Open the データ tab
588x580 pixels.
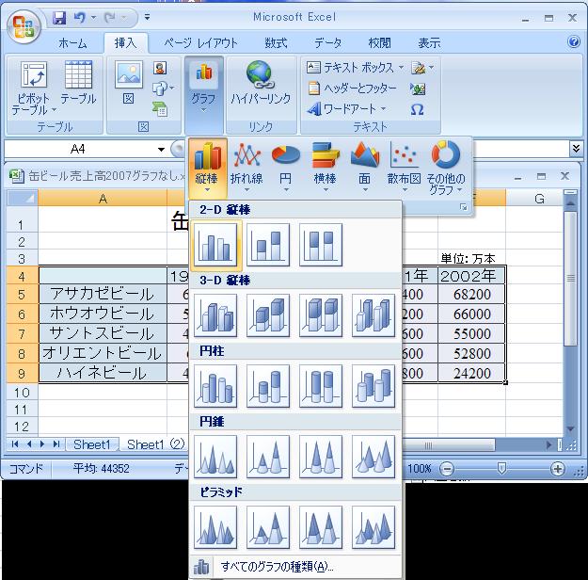[x=328, y=43]
